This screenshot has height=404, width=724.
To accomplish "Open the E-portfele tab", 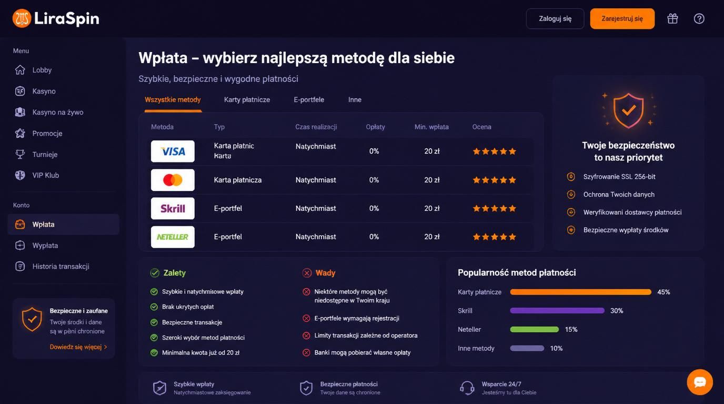I will [x=309, y=99].
